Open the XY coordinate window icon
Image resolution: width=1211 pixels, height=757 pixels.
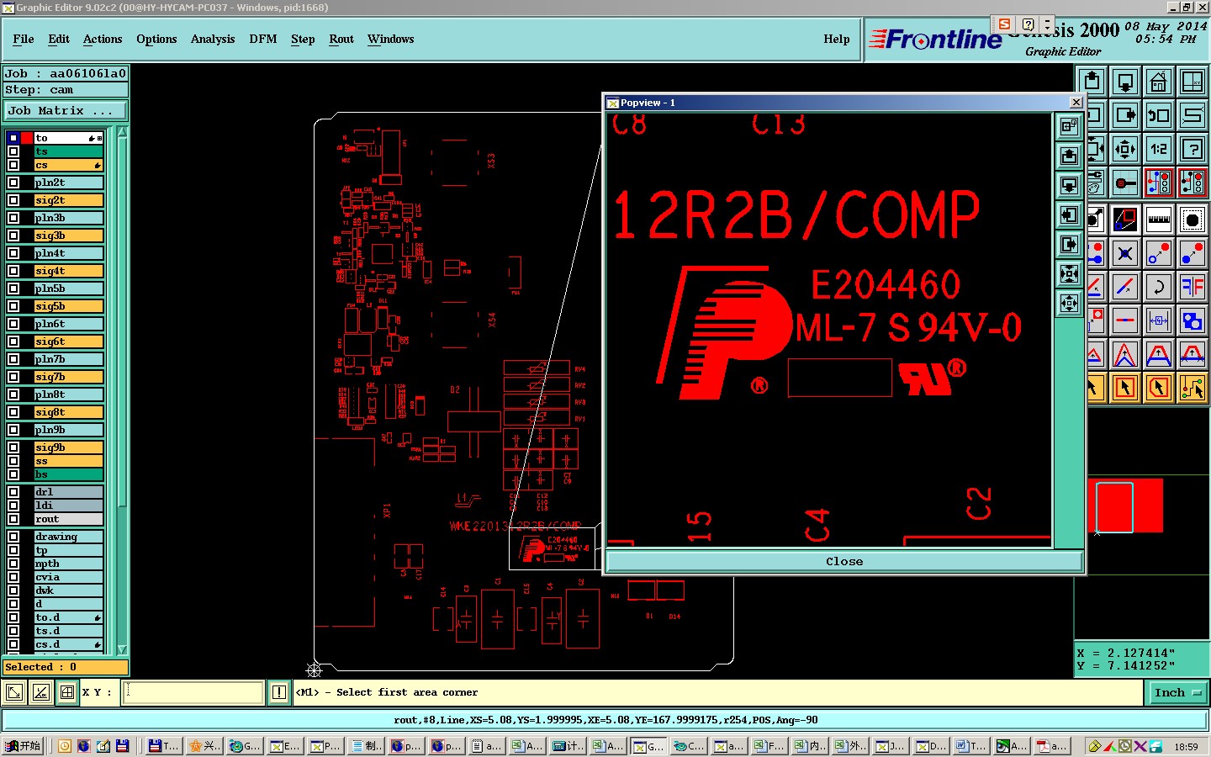click(1192, 82)
